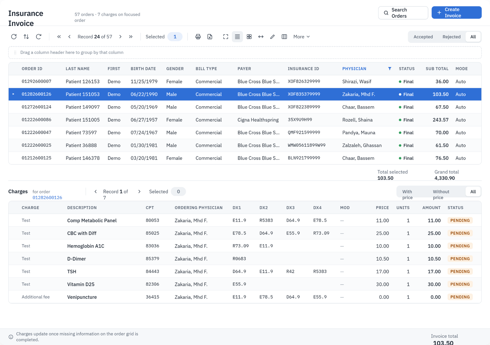490x345 pixels.
Task: Click the pencil edit icon
Action: tap(273, 37)
